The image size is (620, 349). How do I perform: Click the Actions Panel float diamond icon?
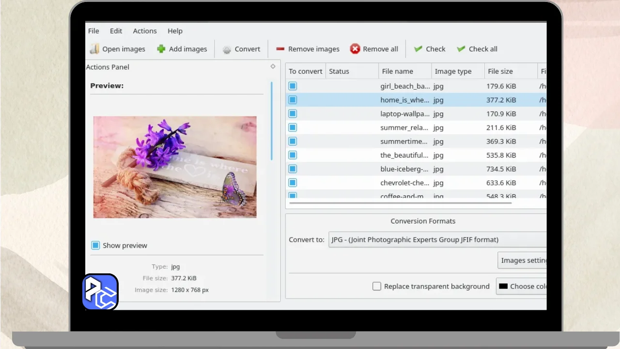coord(273,66)
